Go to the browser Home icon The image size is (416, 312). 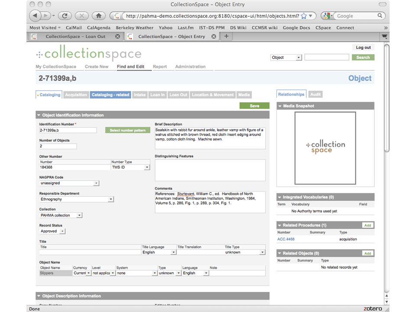click(x=99, y=16)
